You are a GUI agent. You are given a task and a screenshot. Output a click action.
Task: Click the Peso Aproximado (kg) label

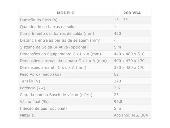click(40, 74)
